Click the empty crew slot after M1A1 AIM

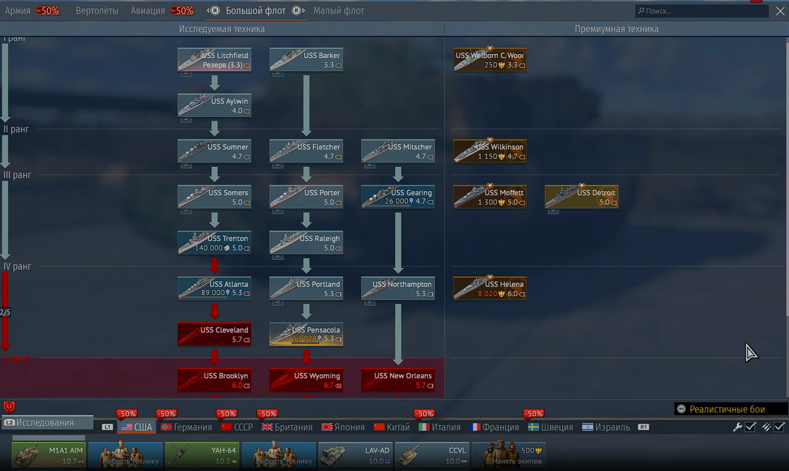coord(125,455)
